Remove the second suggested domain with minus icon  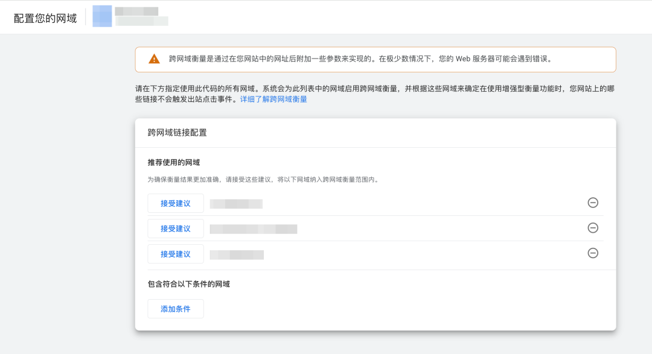click(x=593, y=228)
